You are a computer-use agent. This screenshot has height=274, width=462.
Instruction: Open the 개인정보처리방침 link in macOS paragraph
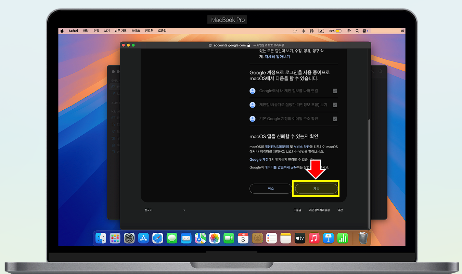(277, 147)
